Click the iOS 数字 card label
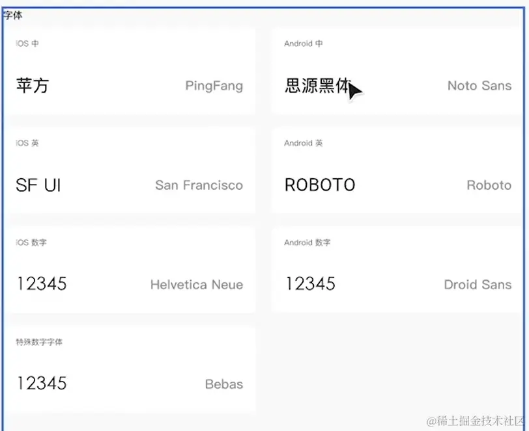Screen dimensions: 529x431 [x=31, y=242]
